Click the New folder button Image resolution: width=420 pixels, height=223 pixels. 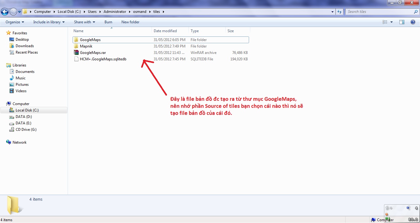click(x=130, y=22)
